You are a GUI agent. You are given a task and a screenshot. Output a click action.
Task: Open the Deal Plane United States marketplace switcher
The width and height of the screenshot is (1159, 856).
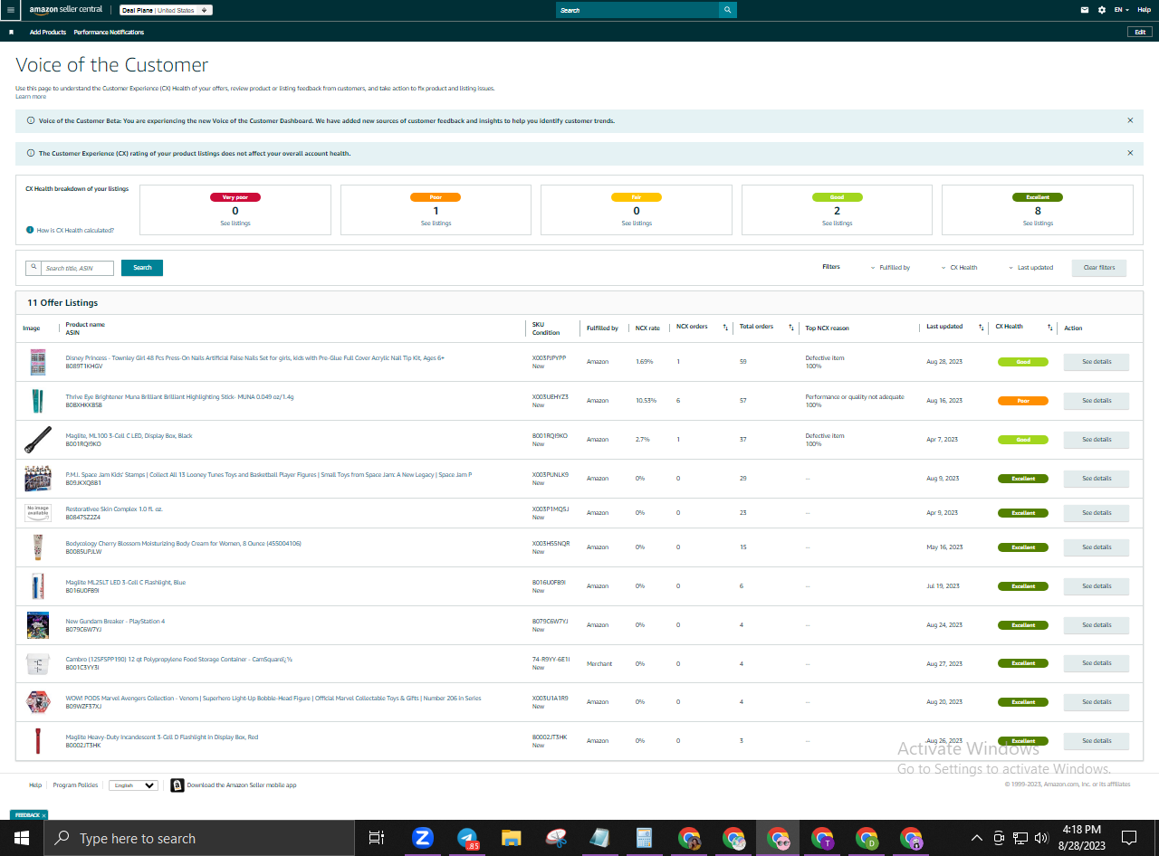point(166,10)
